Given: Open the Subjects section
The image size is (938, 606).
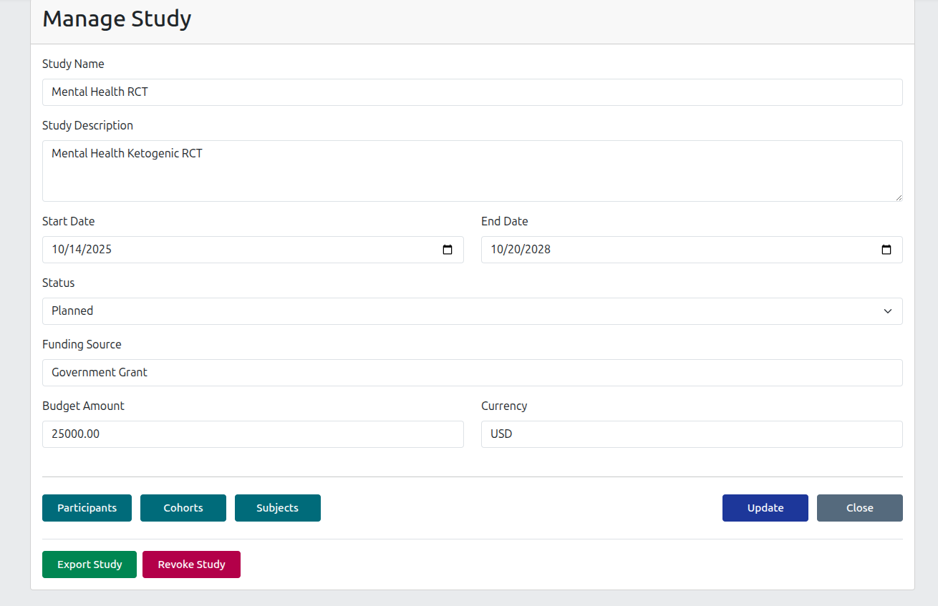Looking at the screenshot, I should pyautogui.click(x=277, y=508).
